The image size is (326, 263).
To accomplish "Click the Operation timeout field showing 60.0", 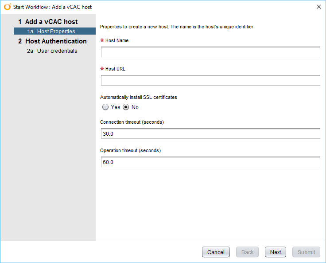I will tap(210, 162).
